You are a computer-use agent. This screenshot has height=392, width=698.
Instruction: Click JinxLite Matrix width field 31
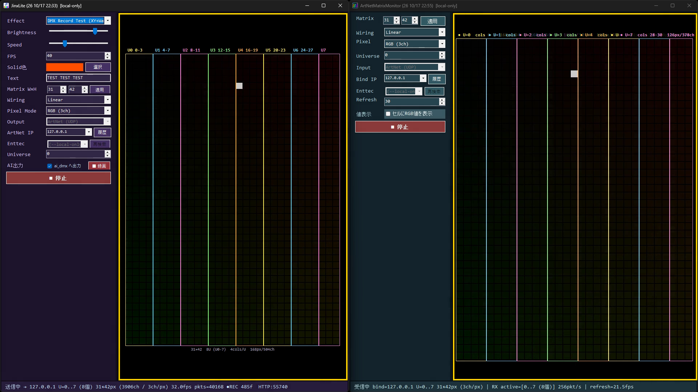[53, 89]
